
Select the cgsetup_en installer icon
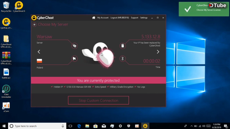tap(6, 23)
